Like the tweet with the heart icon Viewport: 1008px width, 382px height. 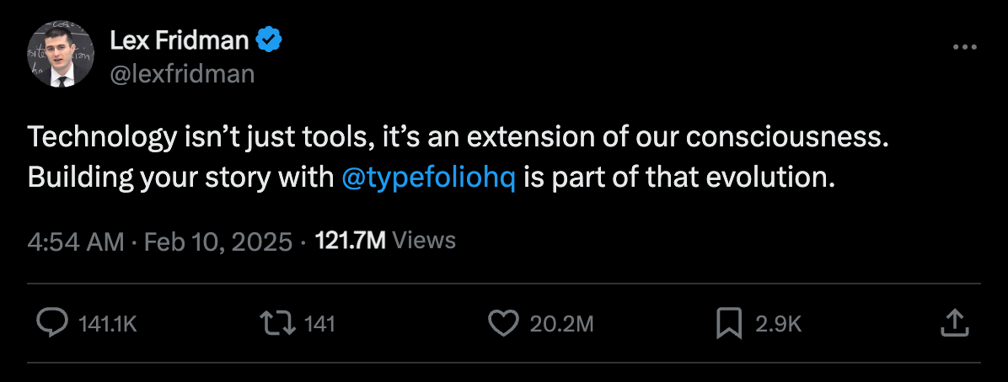pos(503,323)
